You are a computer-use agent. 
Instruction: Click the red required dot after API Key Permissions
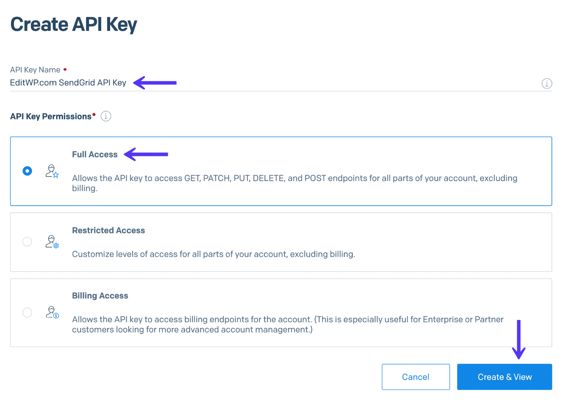pos(93,114)
